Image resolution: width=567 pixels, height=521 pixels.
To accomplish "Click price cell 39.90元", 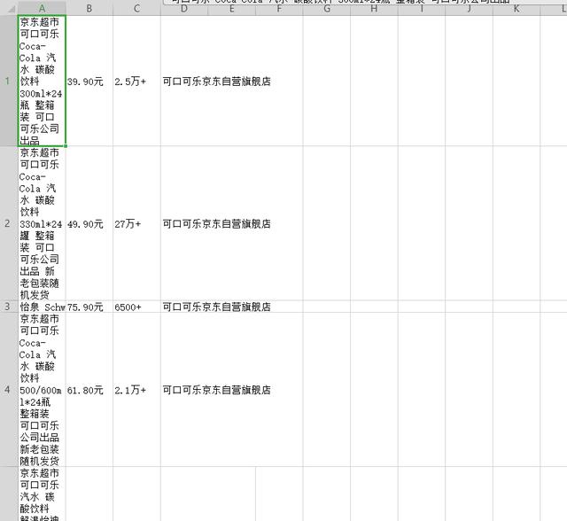I will (x=89, y=81).
